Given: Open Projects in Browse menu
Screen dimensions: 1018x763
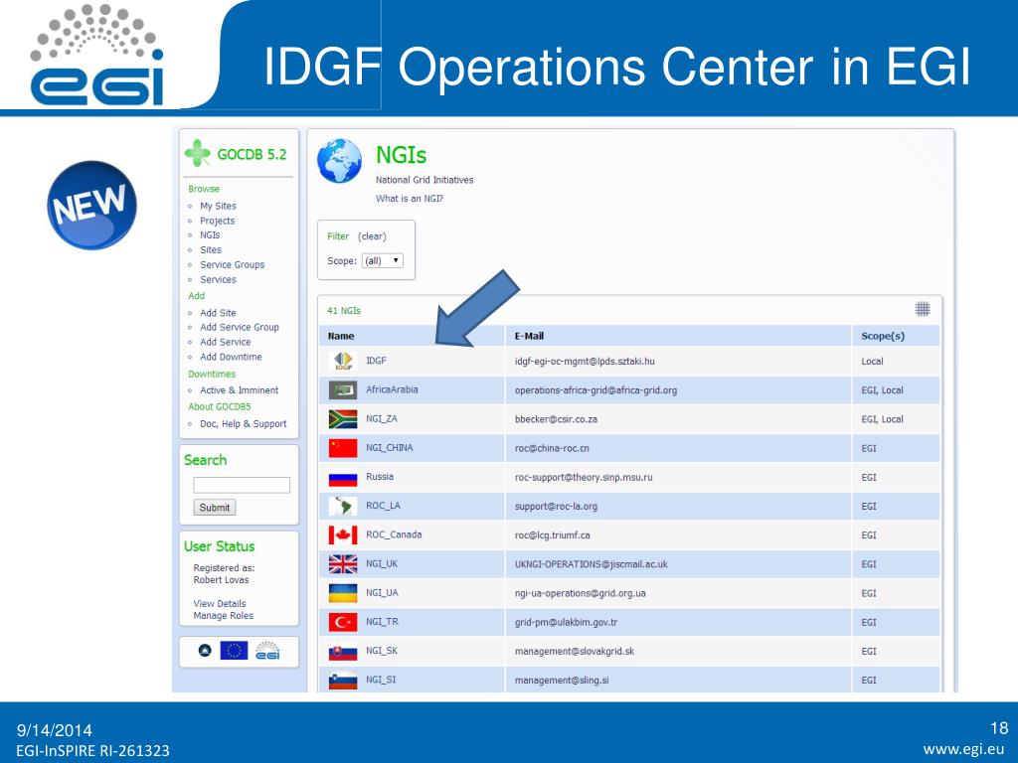Looking at the screenshot, I should (218, 221).
